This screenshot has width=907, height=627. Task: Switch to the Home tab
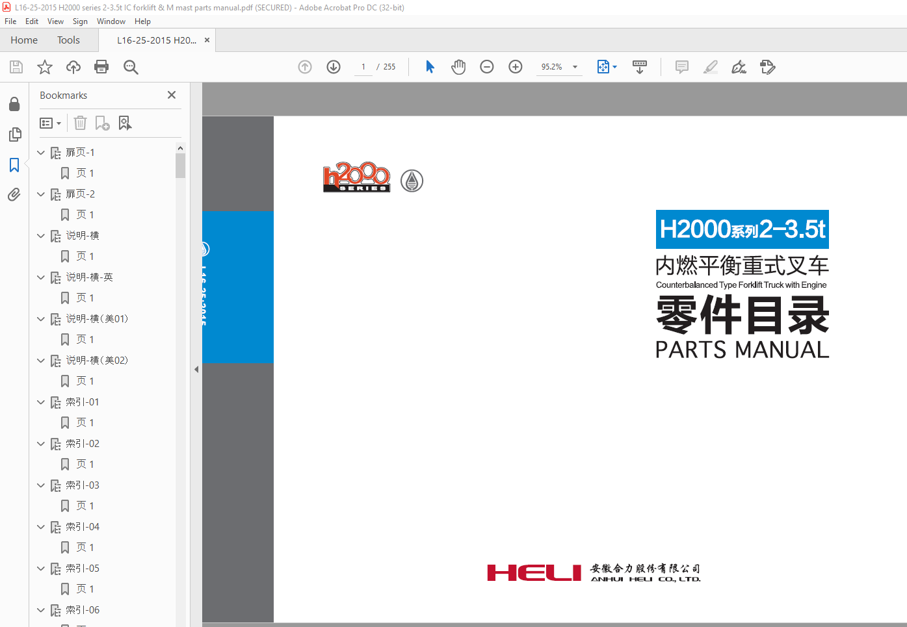coord(24,40)
